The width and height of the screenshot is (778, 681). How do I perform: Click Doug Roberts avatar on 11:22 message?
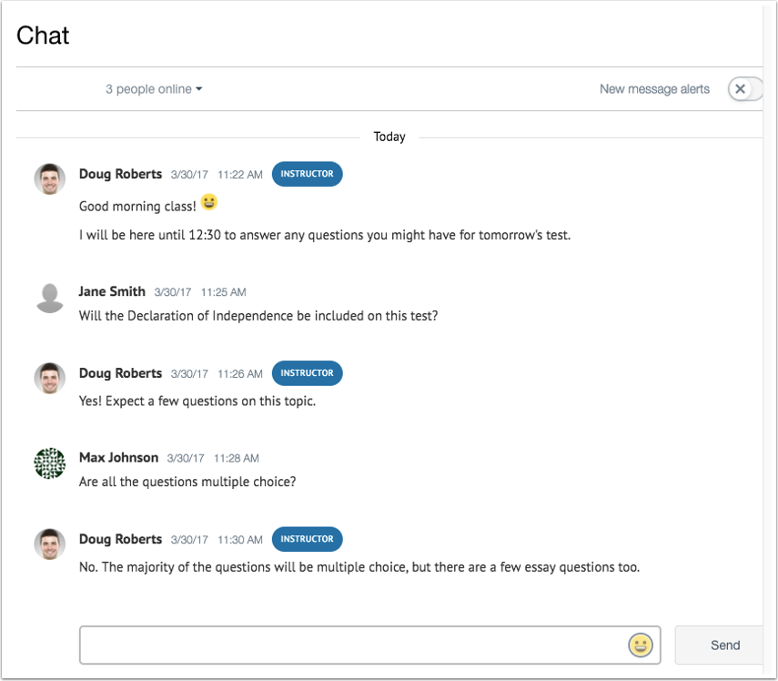[x=50, y=178]
